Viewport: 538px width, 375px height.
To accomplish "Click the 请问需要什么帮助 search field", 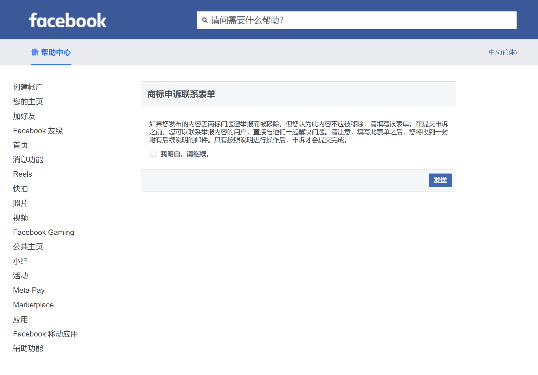I will tap(357, 20).
